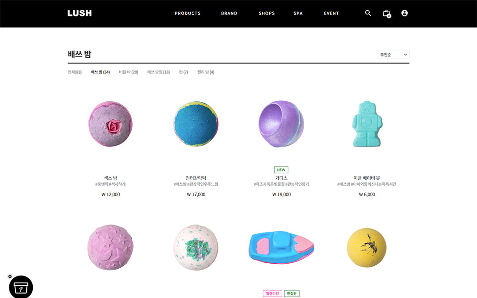Expand the 추천순 sort dropdown

click(394, 55)
